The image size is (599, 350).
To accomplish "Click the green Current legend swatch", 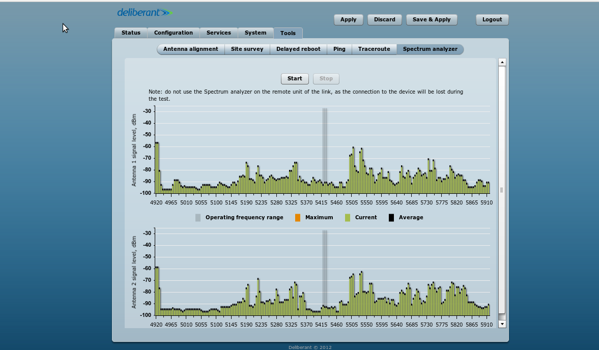I will click(348, 218).
